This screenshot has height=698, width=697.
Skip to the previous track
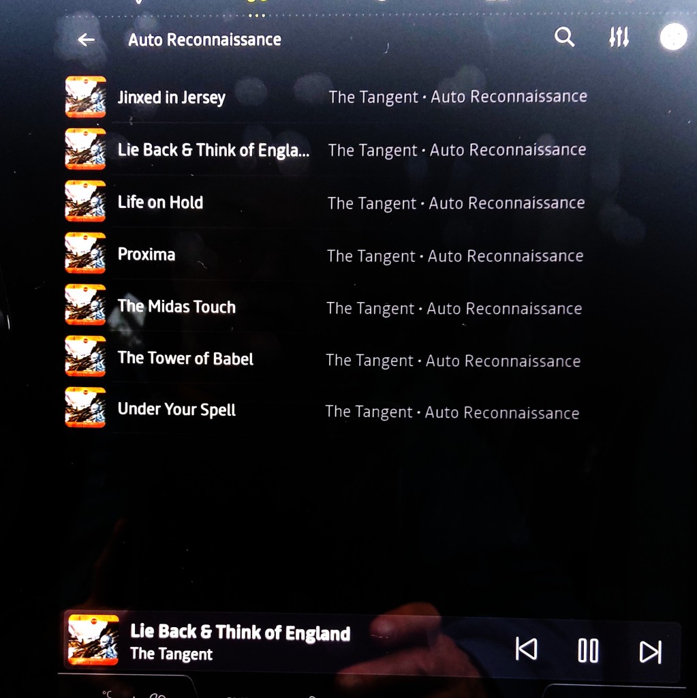tap(527, 649)
